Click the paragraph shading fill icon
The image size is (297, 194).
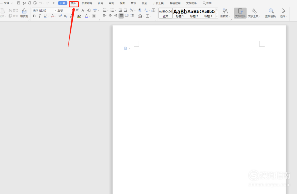point(140,16)
